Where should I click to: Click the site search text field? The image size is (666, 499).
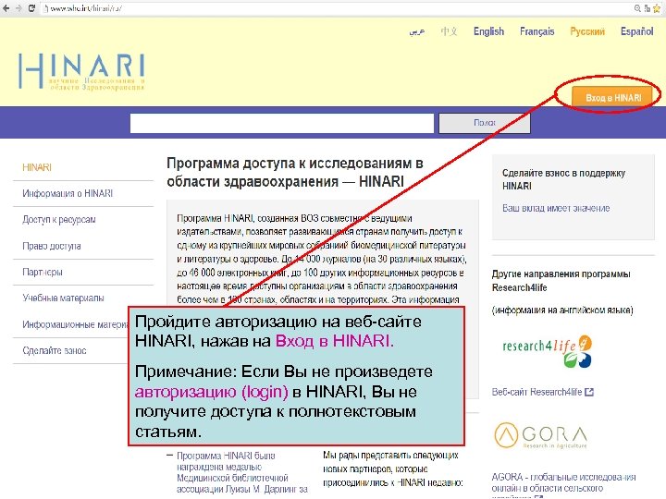pyautogui.click(x=282, y=123)
